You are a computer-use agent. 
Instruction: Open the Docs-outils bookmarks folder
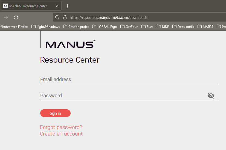point(183,27)
